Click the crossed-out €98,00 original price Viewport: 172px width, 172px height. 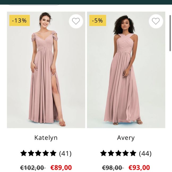[113, 168]
